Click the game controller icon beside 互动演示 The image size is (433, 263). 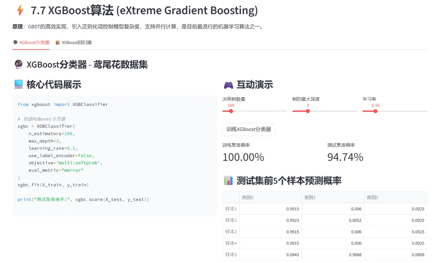click(x=229, y=85)
